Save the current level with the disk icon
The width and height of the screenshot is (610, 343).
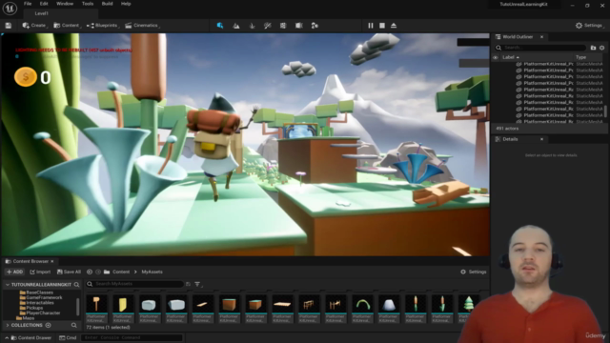click(x=9, y=26)
